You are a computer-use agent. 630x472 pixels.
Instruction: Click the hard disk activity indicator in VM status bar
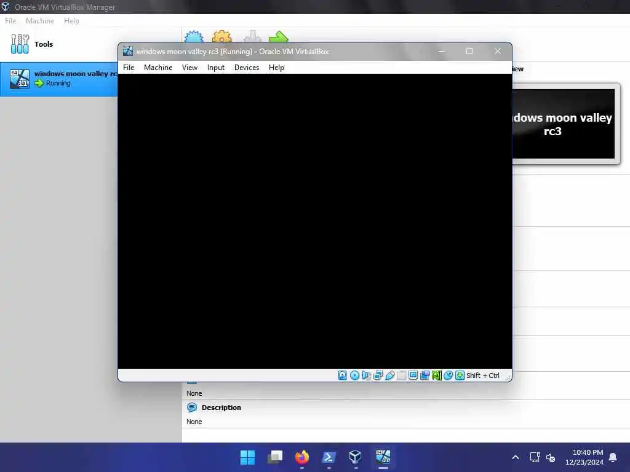coord(342,376)
